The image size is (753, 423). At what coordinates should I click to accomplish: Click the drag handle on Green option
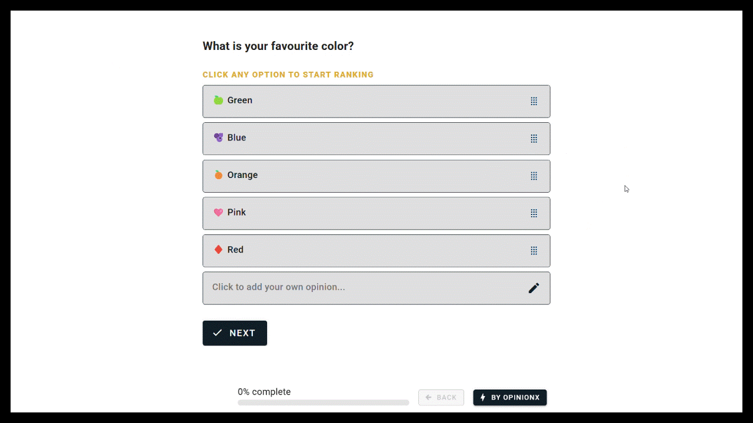pyautogui.click(x=534, y=101)
